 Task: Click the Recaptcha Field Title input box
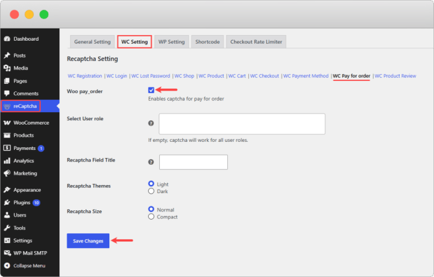tap(193, 162)
